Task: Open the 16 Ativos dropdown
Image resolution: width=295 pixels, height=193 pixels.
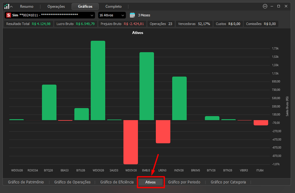Action: point(112,15)
